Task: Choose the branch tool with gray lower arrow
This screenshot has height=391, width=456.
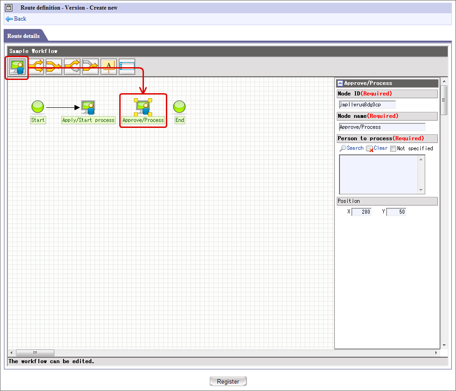Action: [x=72, y=67]
